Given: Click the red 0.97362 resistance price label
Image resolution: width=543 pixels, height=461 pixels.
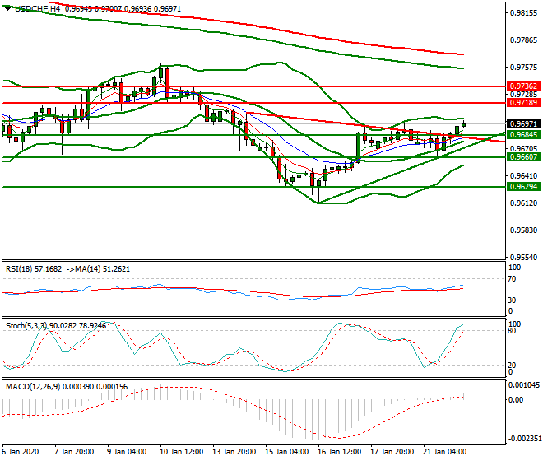Looking at the screenshot, I should point(523,86).
